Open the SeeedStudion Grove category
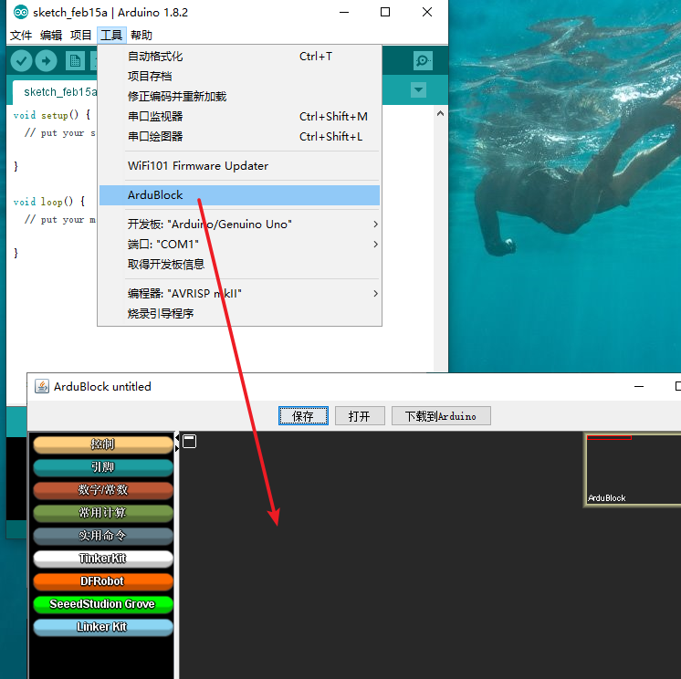 (x=103, y=604)
